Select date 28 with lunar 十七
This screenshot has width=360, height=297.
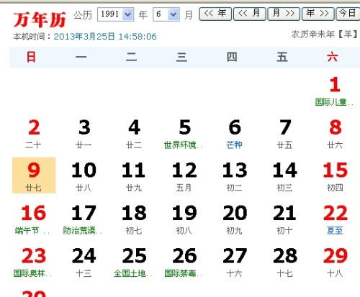click(x=284, y=262)
